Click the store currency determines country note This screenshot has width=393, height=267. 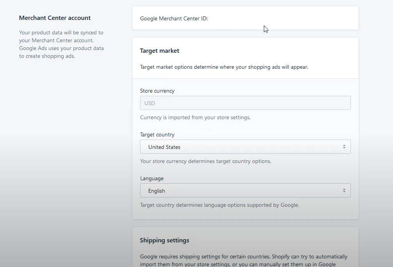[206, 161]
